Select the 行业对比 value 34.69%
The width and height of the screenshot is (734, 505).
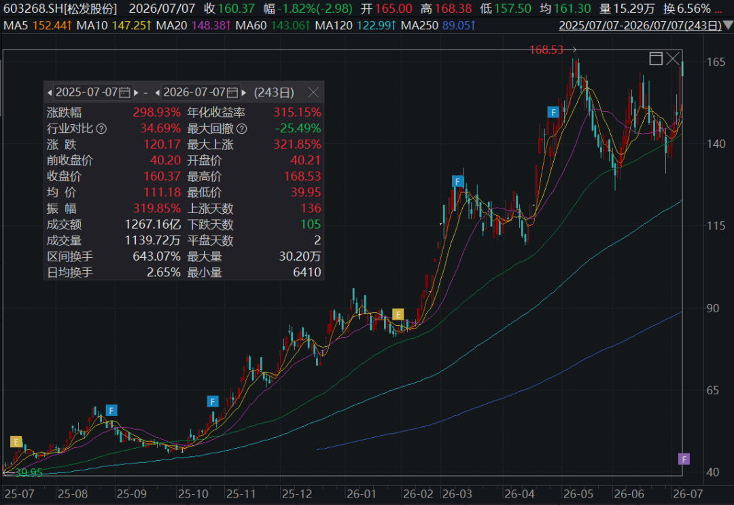tap(160, 128)
